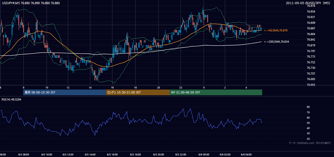Select hour tick 18 above the session bar
Viewport: 334px width, 157px height.
pyautogui.click(x=135, y=87)
